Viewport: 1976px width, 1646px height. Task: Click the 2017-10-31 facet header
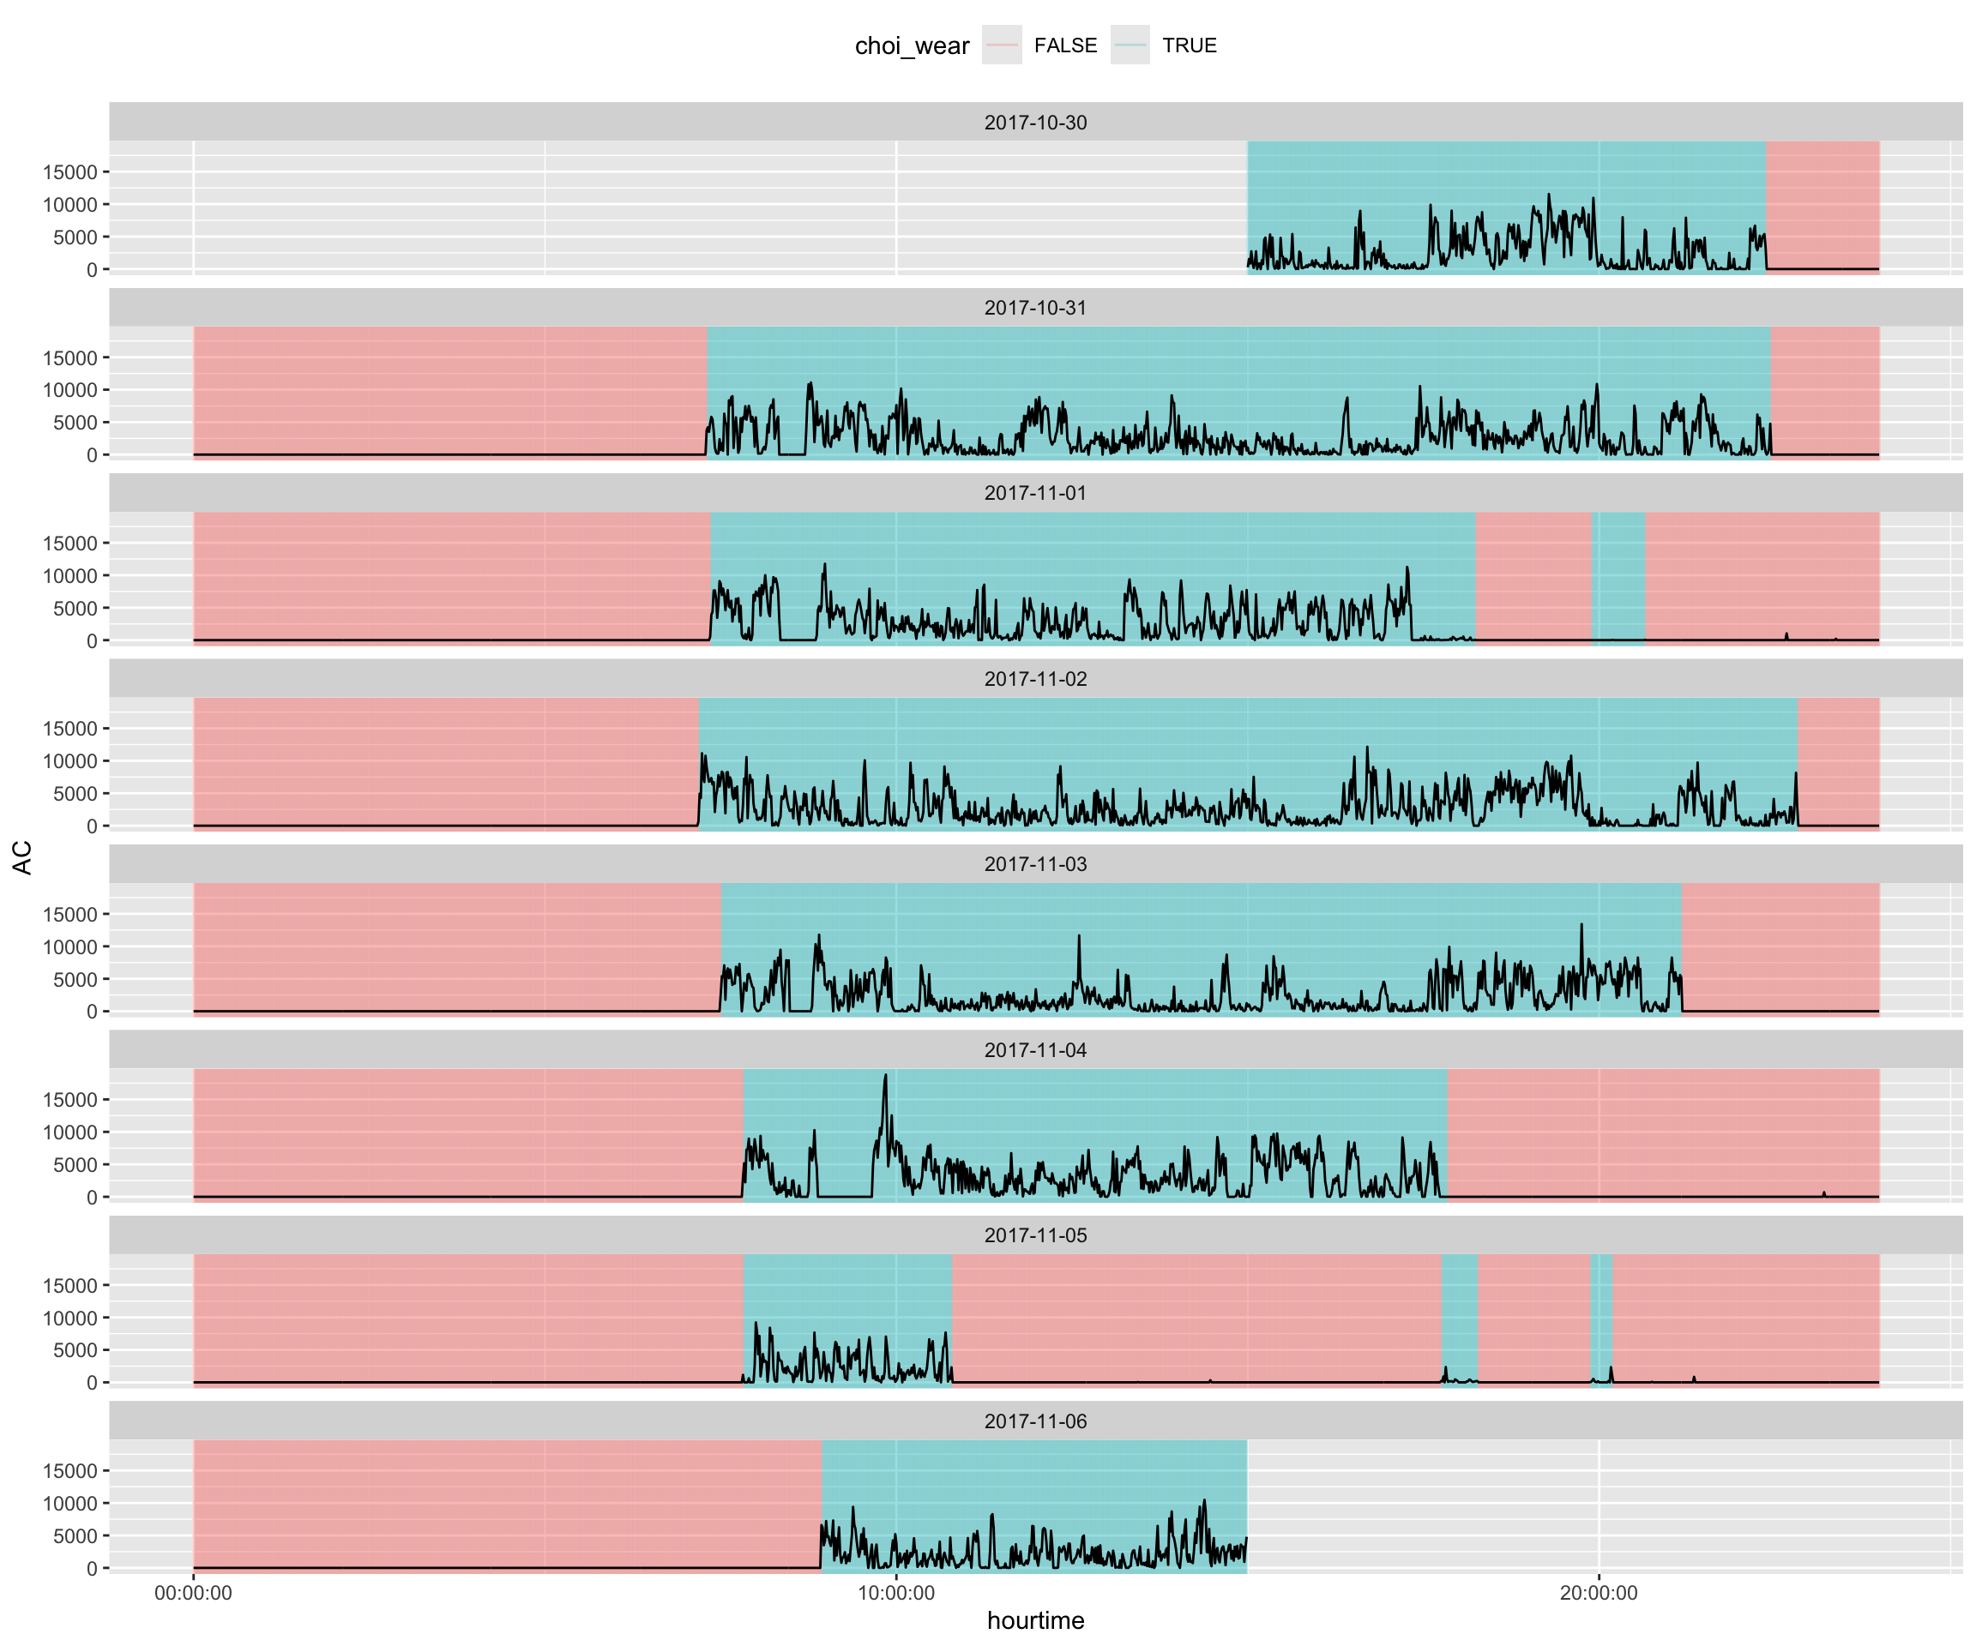(x=1035, y=308)
